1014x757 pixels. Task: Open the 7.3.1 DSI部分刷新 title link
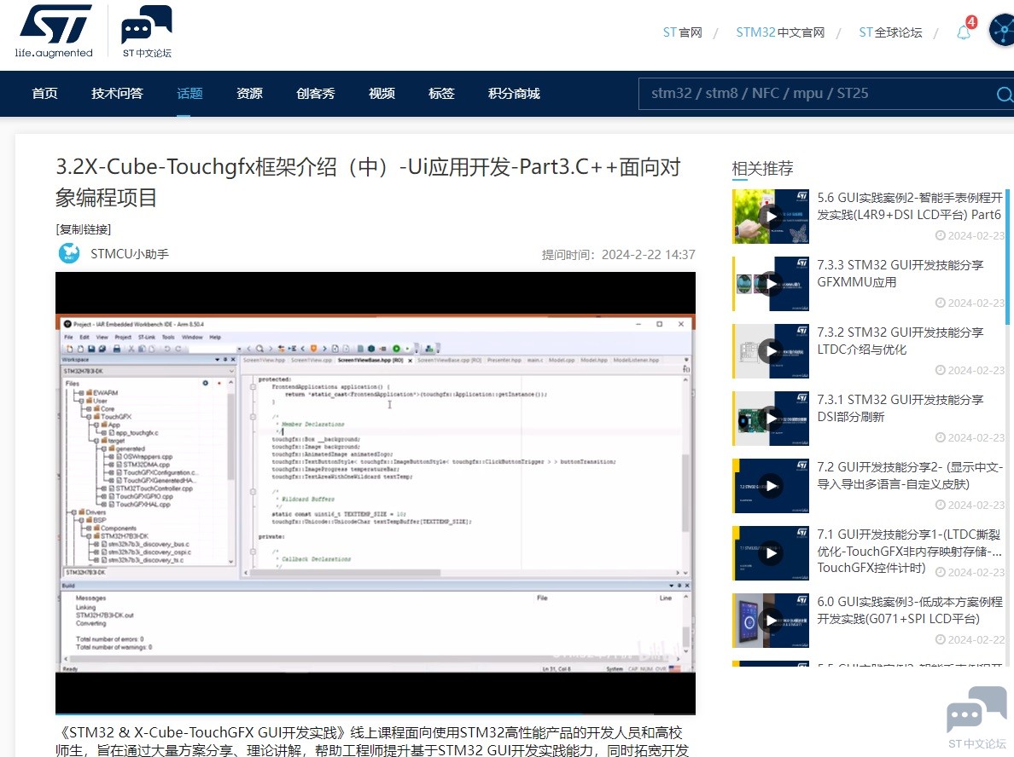tap(900, 407)
